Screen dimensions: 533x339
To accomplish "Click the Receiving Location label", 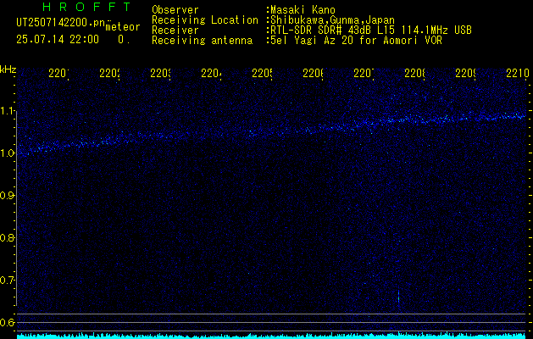I will 205,20.
